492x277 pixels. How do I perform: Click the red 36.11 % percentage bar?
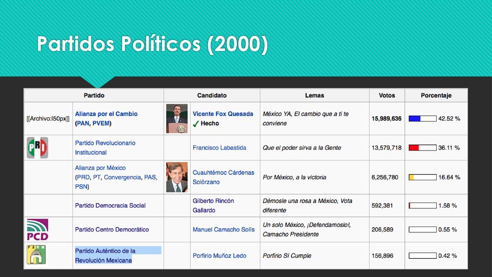422,148
